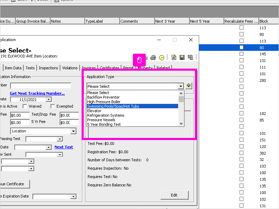Screen dimensions: 279x209
Task: Click the Get Next Tracking Number link
Action: coord(37,93)
